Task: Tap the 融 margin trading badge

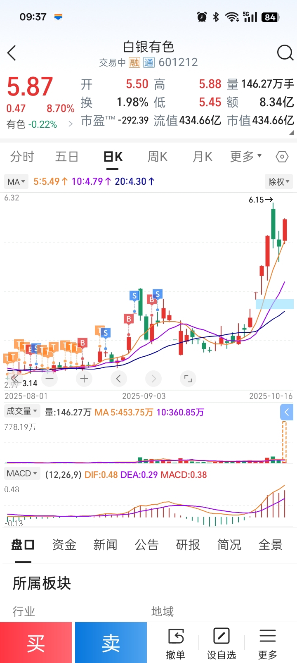Action: click(134, 62)
